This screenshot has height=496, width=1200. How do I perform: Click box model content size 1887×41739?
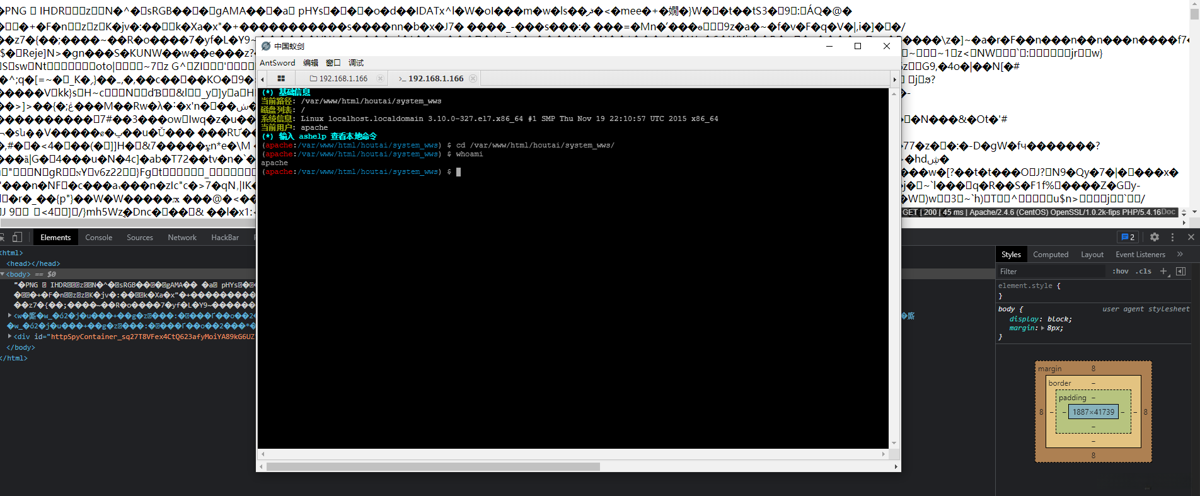pos(1093,412)
